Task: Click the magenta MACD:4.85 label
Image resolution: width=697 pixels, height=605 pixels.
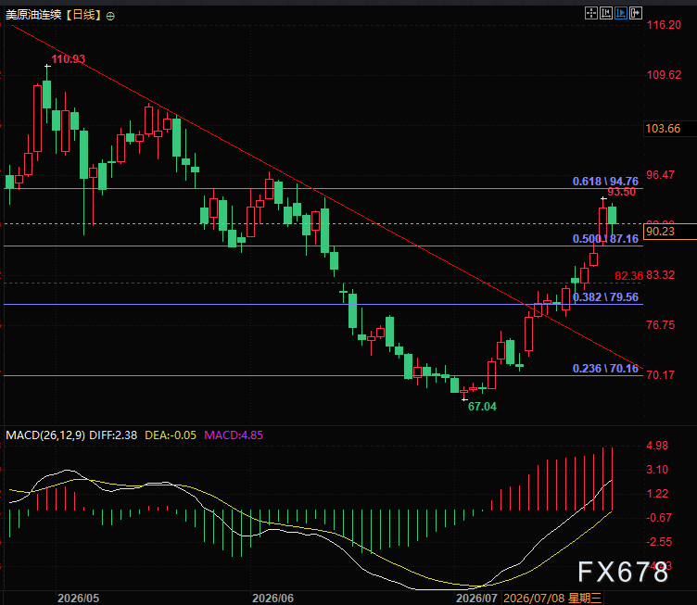Action: coord(234,435)
